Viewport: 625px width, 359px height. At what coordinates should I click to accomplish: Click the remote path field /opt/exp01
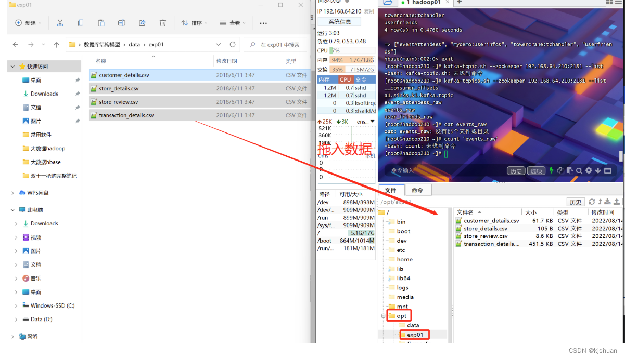pos(472,202)
